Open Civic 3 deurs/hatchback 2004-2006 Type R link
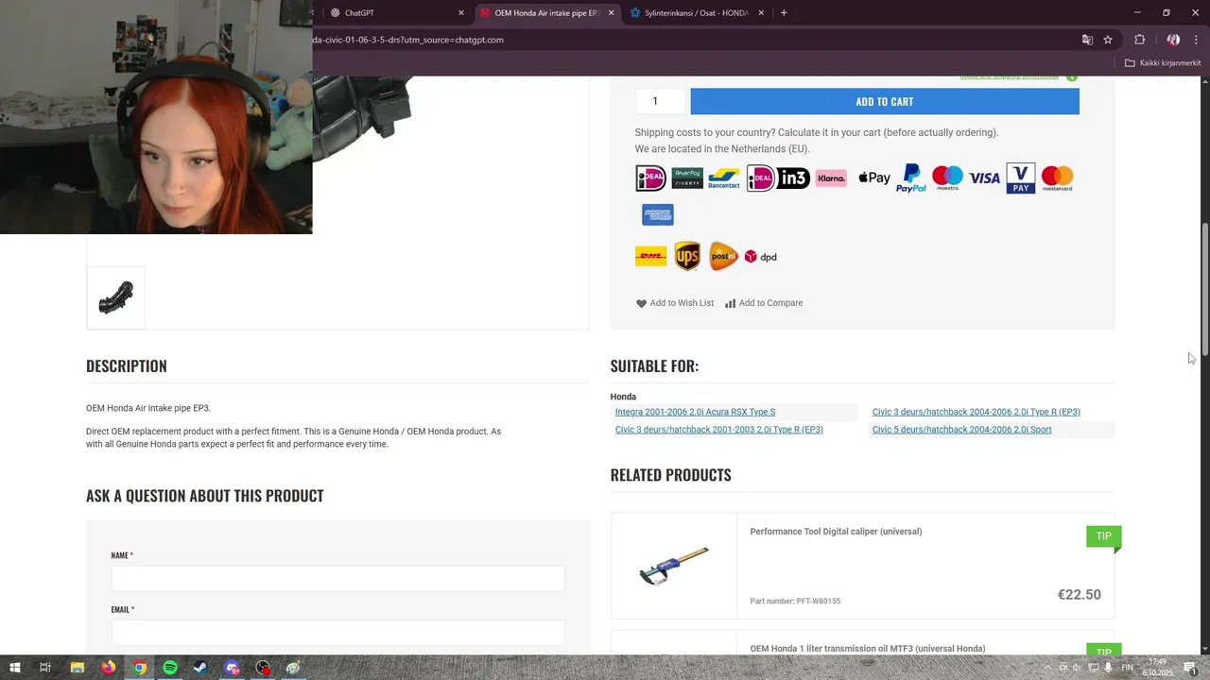This screenshot has height=680, width=1210. tap(976, 412)
